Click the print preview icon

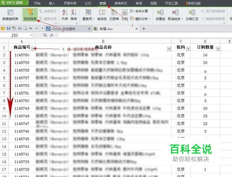click(x=25, y=29)
